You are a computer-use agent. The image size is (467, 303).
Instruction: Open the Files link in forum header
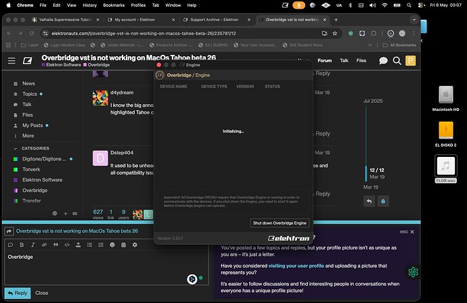pos(361,60)
